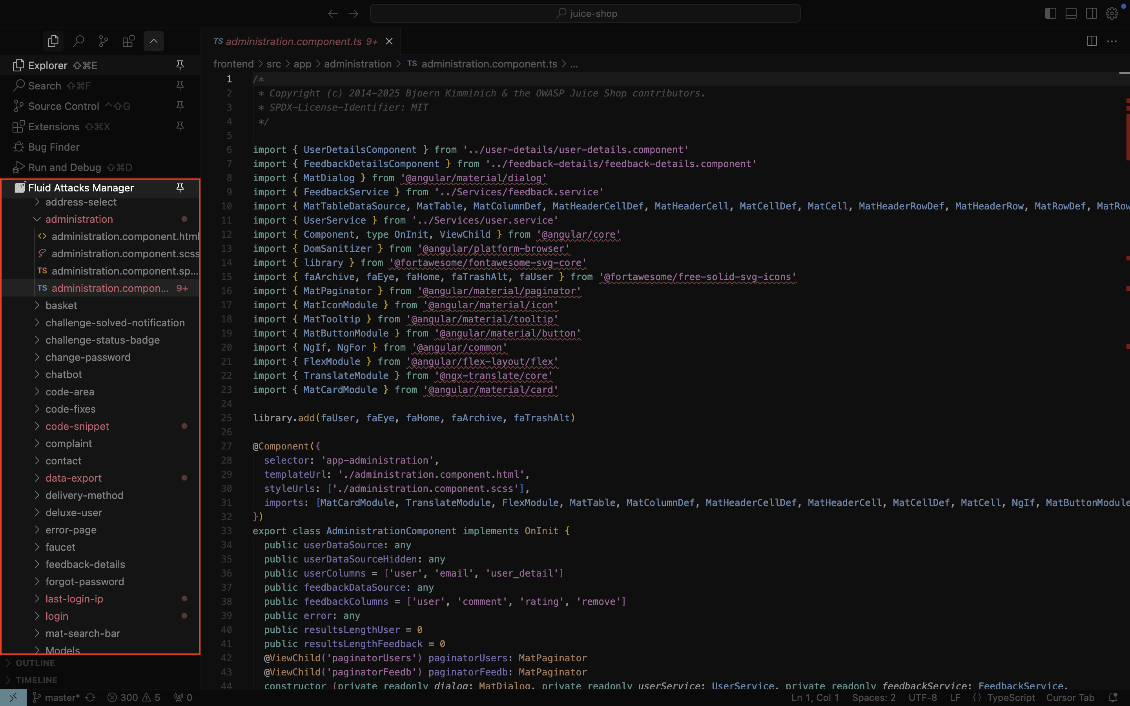
Task: Expand the OUTLINE section
Action: 100,663
